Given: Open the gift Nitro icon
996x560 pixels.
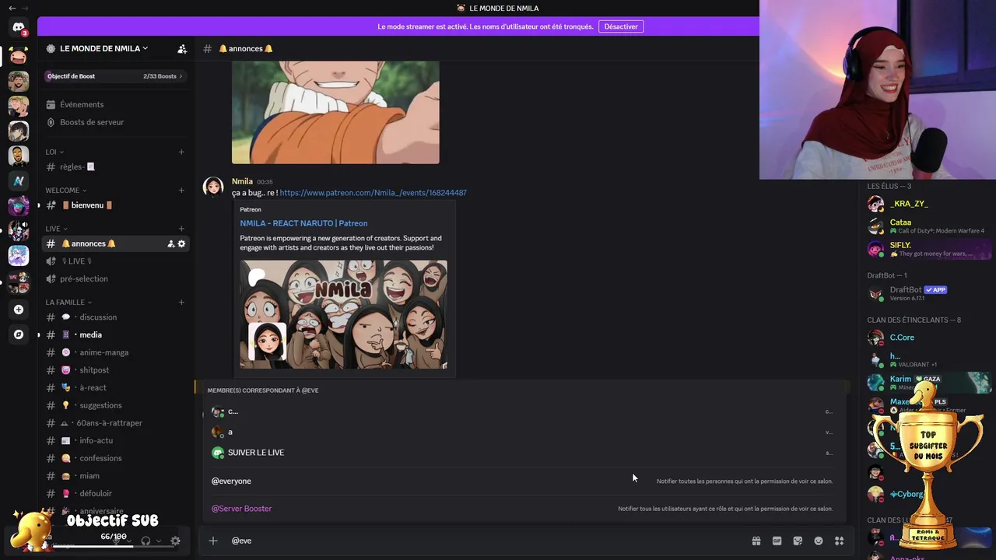Looking at the screenshot, I should click(756, 541).
